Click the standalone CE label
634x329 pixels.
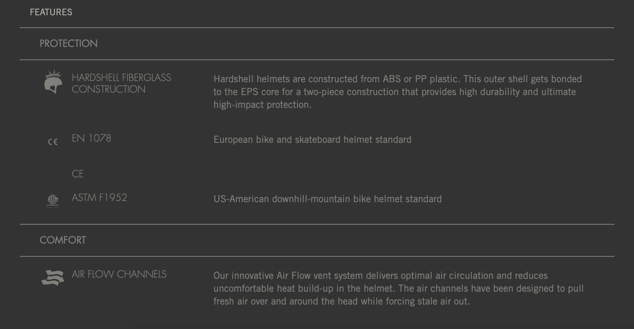click(x=77, y=174)
